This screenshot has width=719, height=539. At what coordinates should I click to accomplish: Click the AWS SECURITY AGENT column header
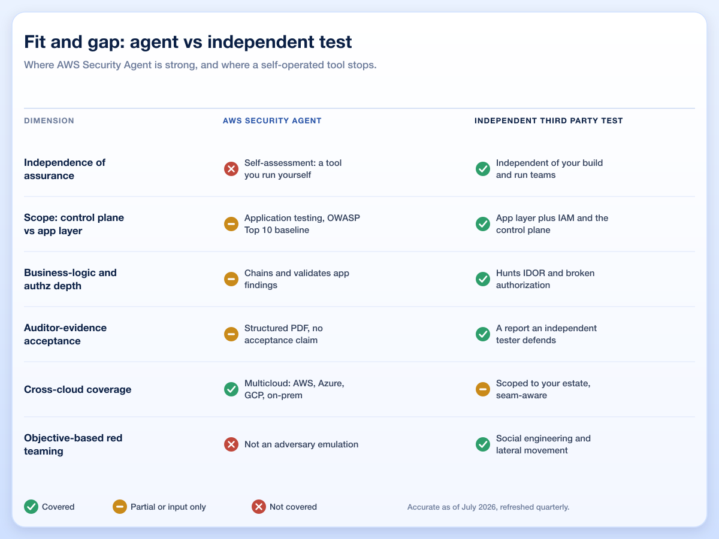click(x=272, y=121)
